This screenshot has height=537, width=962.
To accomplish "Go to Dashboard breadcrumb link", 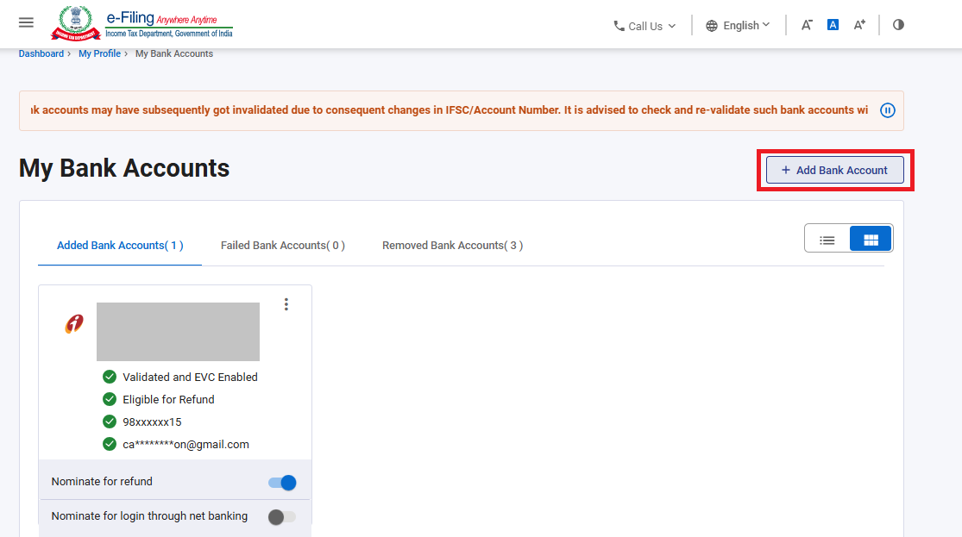I will coord(41,53).
